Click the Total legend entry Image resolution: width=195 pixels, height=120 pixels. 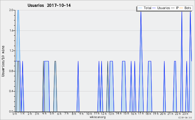coord(145,8)
